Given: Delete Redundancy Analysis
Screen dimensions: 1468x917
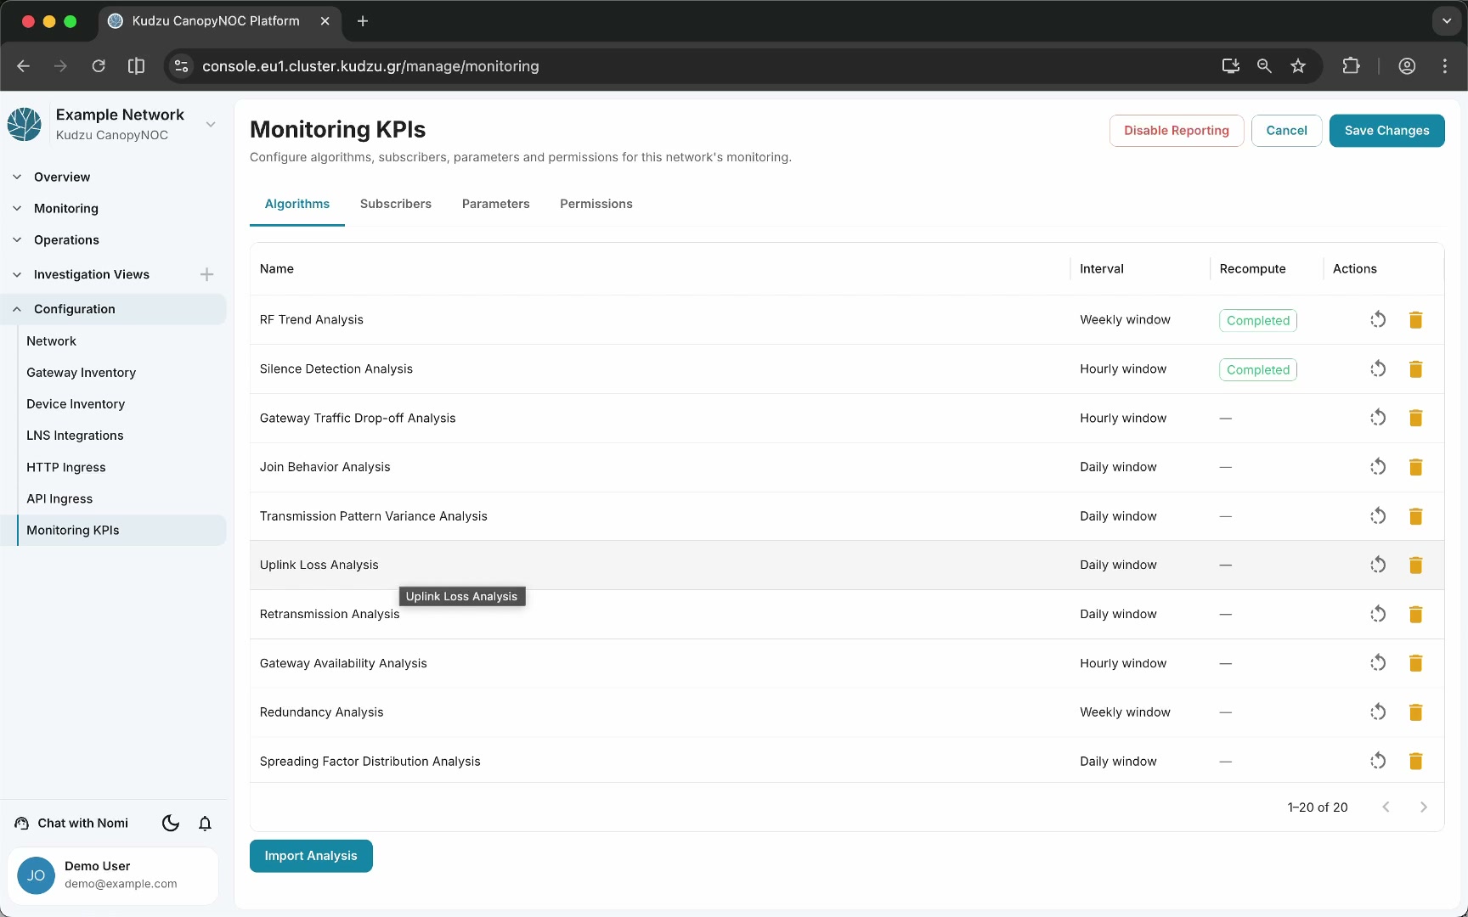Looking at the screenshot, I should point(1415,712).
